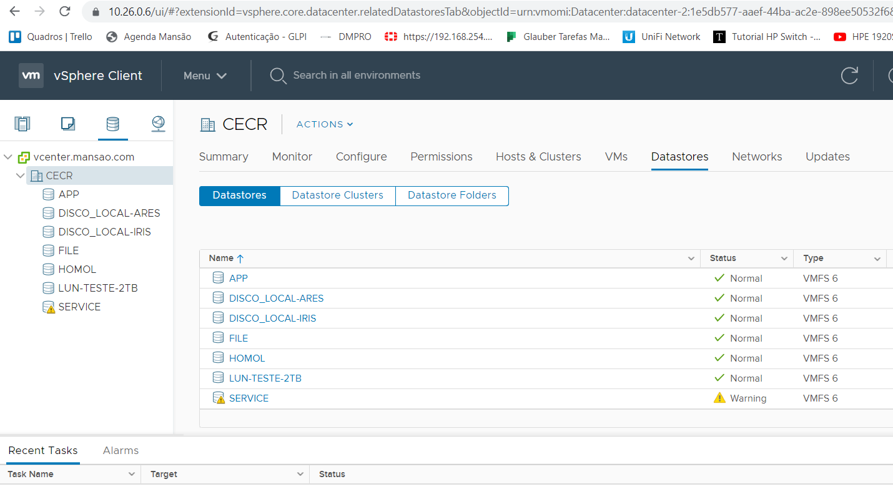The image size is (893, 494).
Task: Click the browser address bar URL
Action: click(x=500, y=11)
